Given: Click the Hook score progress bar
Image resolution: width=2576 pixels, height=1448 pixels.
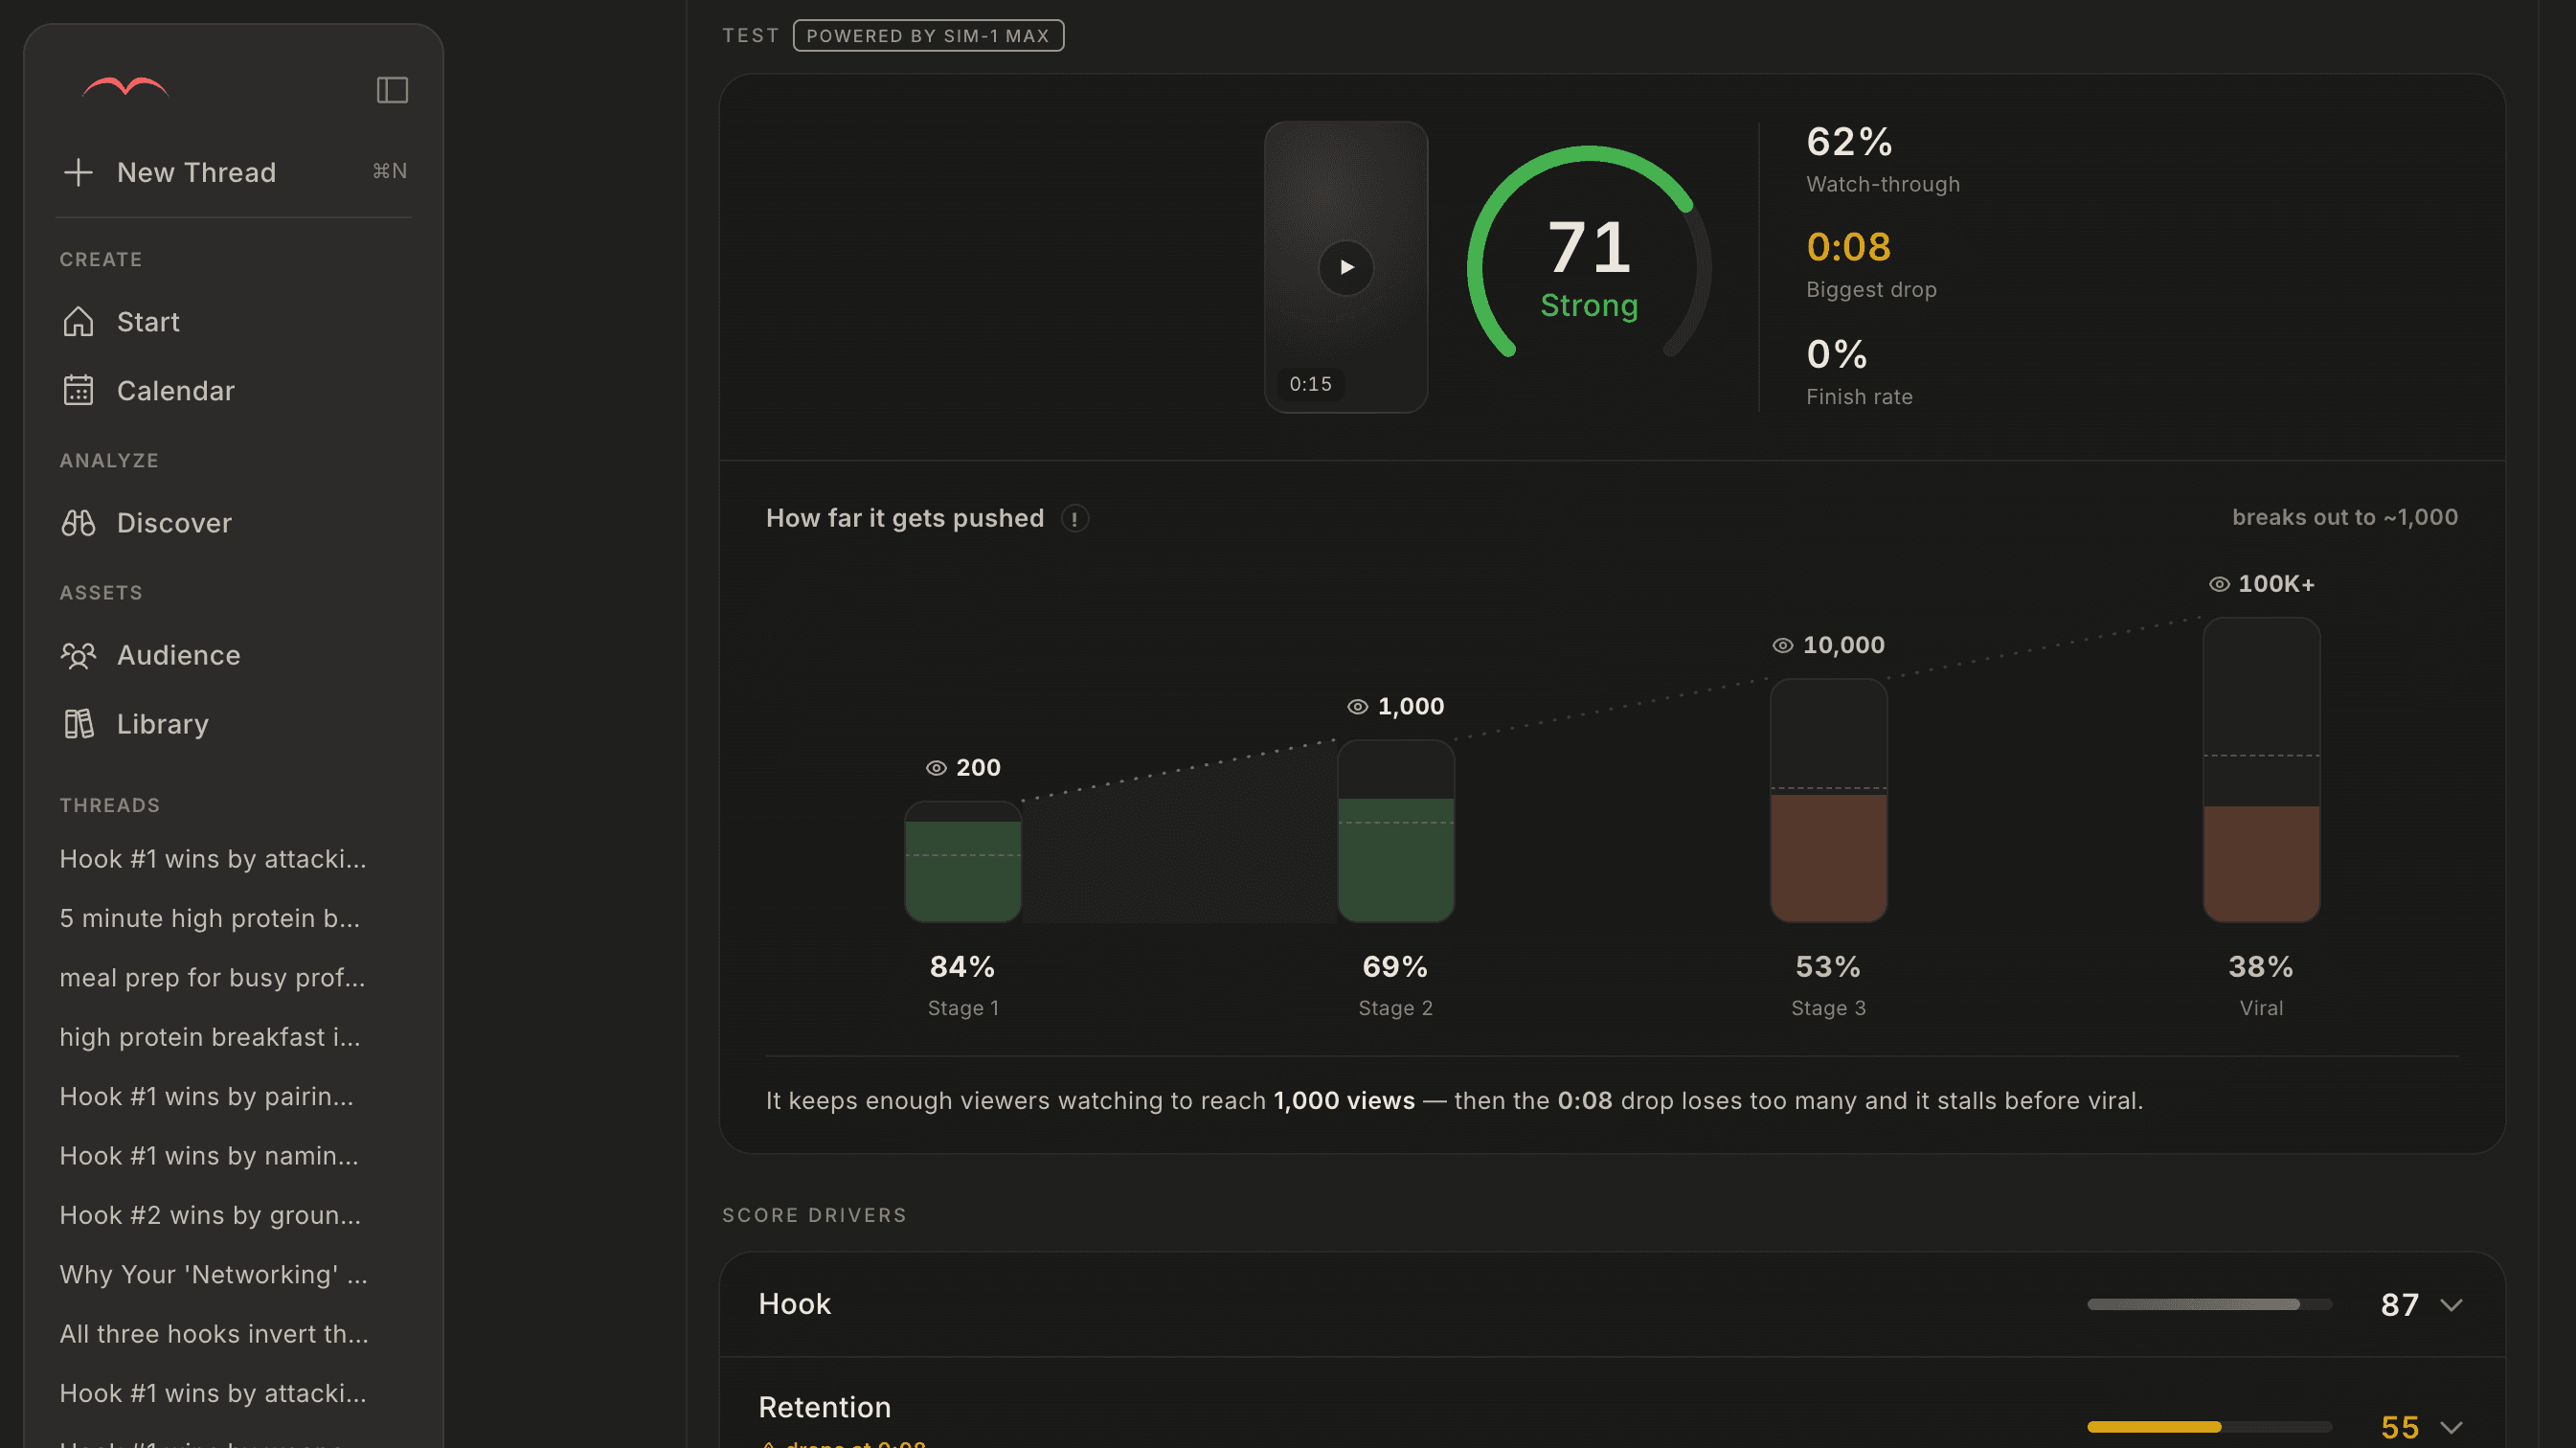Looking at the screenshot, I should coord(2209,1305).
